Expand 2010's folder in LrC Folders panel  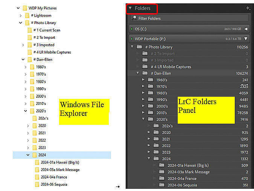pos(143,112)
